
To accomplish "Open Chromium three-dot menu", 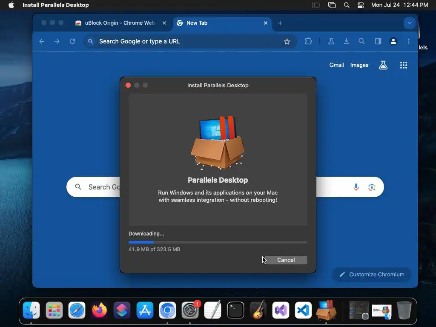I will [x=408, y=41].
